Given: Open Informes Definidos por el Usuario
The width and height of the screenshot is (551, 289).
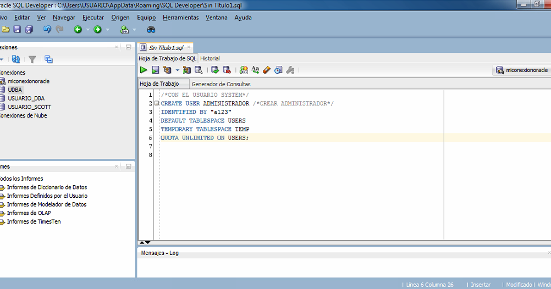Looking at the screenshot, I should [x=47, y=196].
